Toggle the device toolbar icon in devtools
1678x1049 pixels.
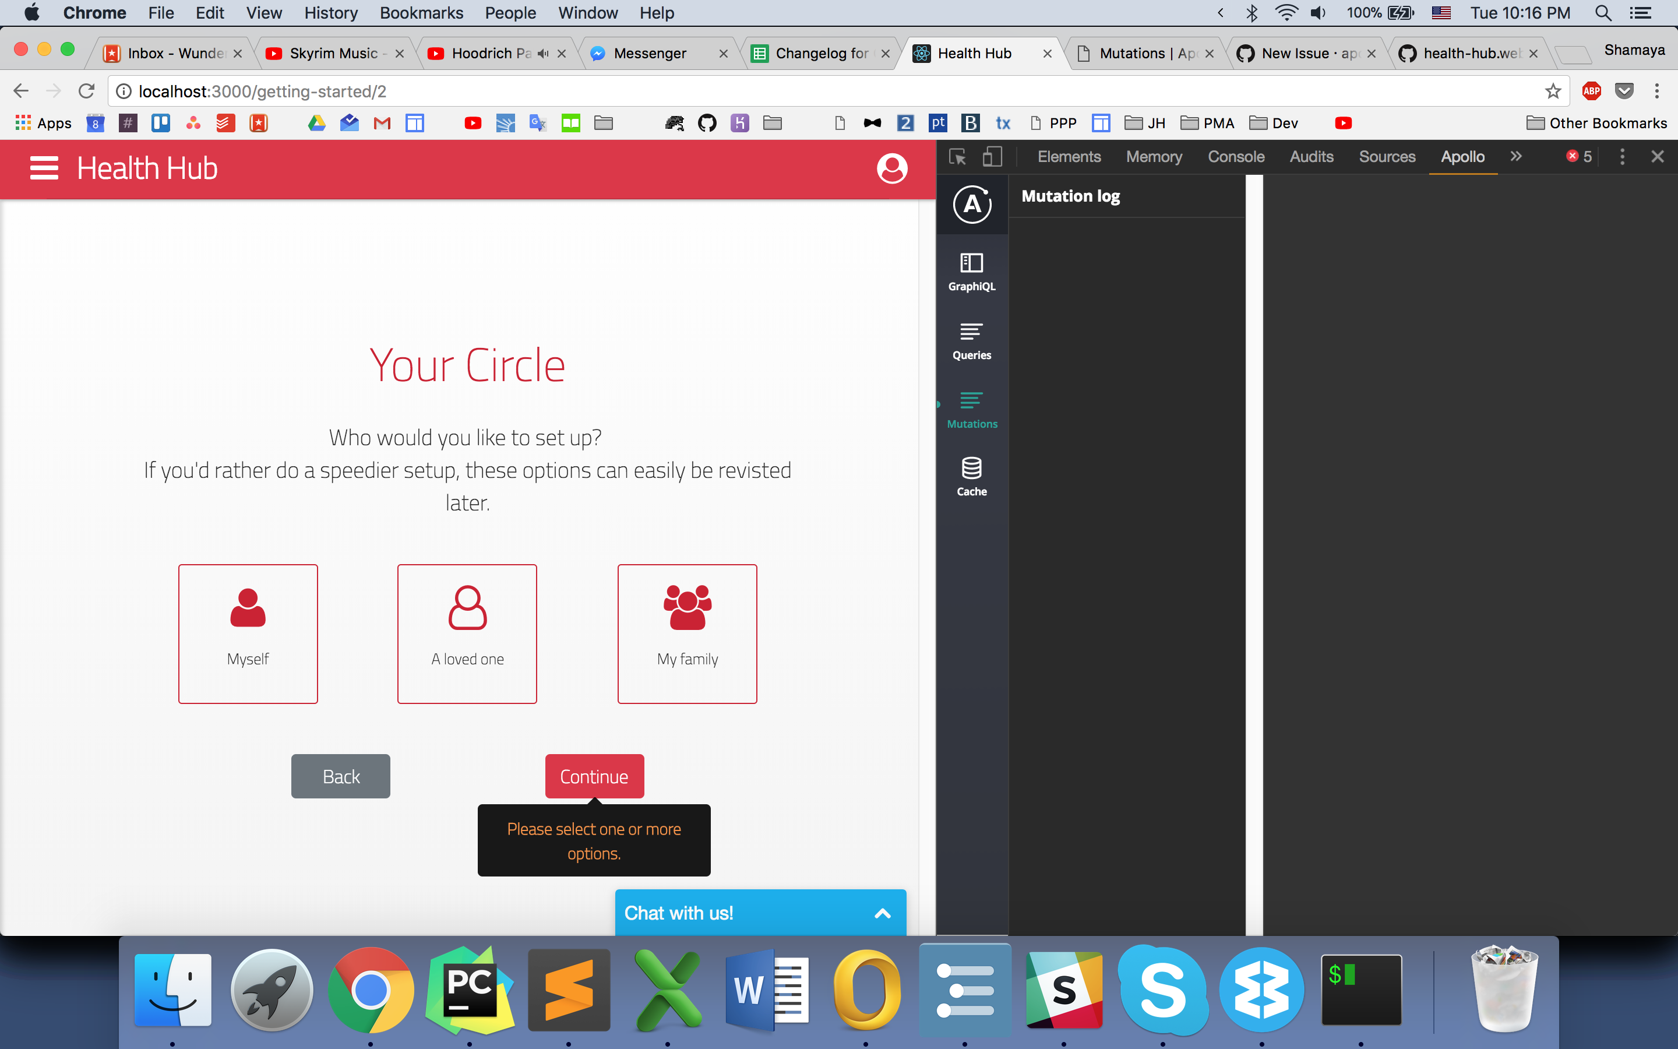(x=992, y=157)
